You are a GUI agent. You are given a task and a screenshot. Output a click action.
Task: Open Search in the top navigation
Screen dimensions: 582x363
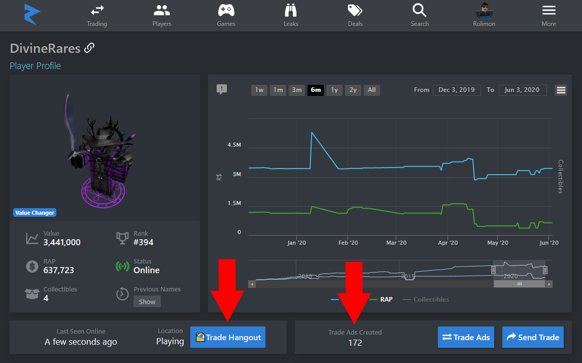[x=420, y=16]
